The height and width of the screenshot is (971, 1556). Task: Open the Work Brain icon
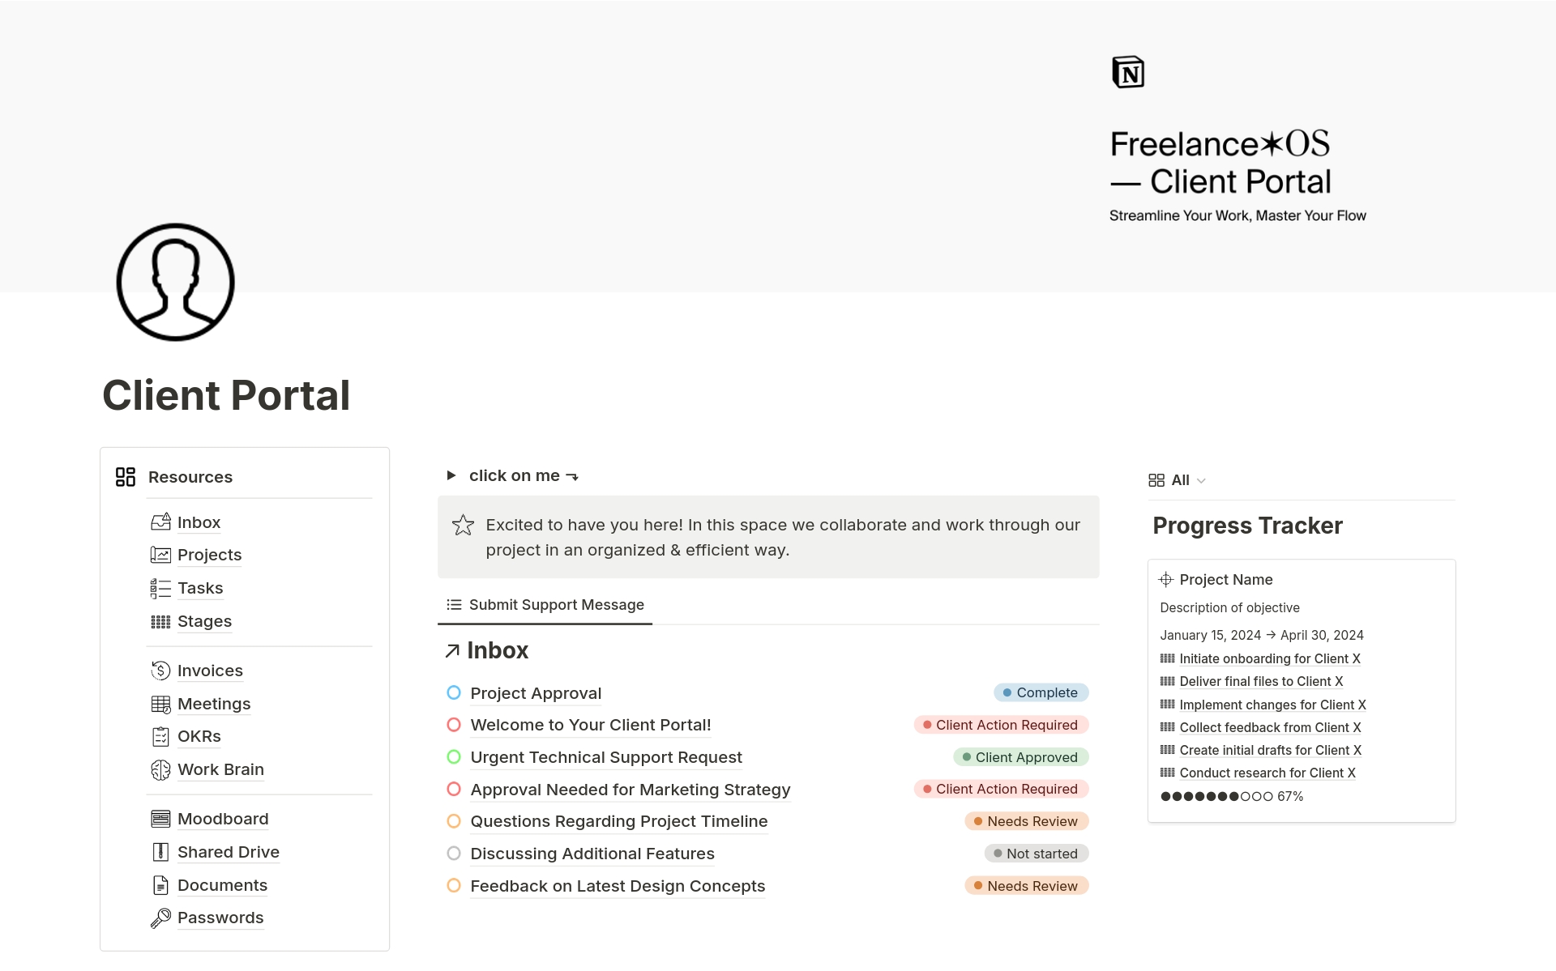coord(160,769)
